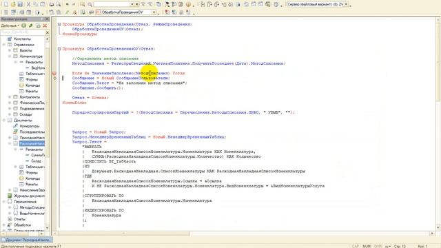Click the New document toolbar icon
This screenshot has width=441, height=248.
pos(6,5)
